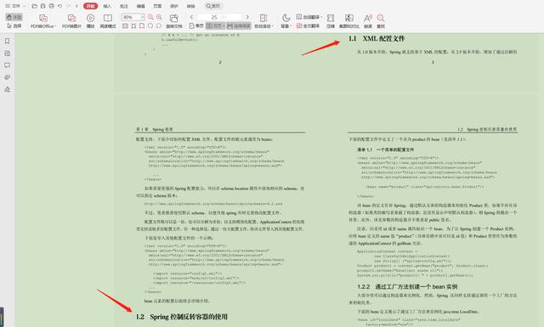Click the heading 1.1 XML 配置文件
544x327 pixels.
[377, 38]
